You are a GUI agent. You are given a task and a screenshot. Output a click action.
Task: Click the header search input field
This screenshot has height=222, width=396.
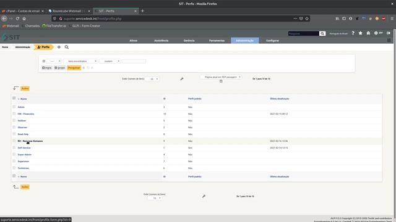coord(304,33)
